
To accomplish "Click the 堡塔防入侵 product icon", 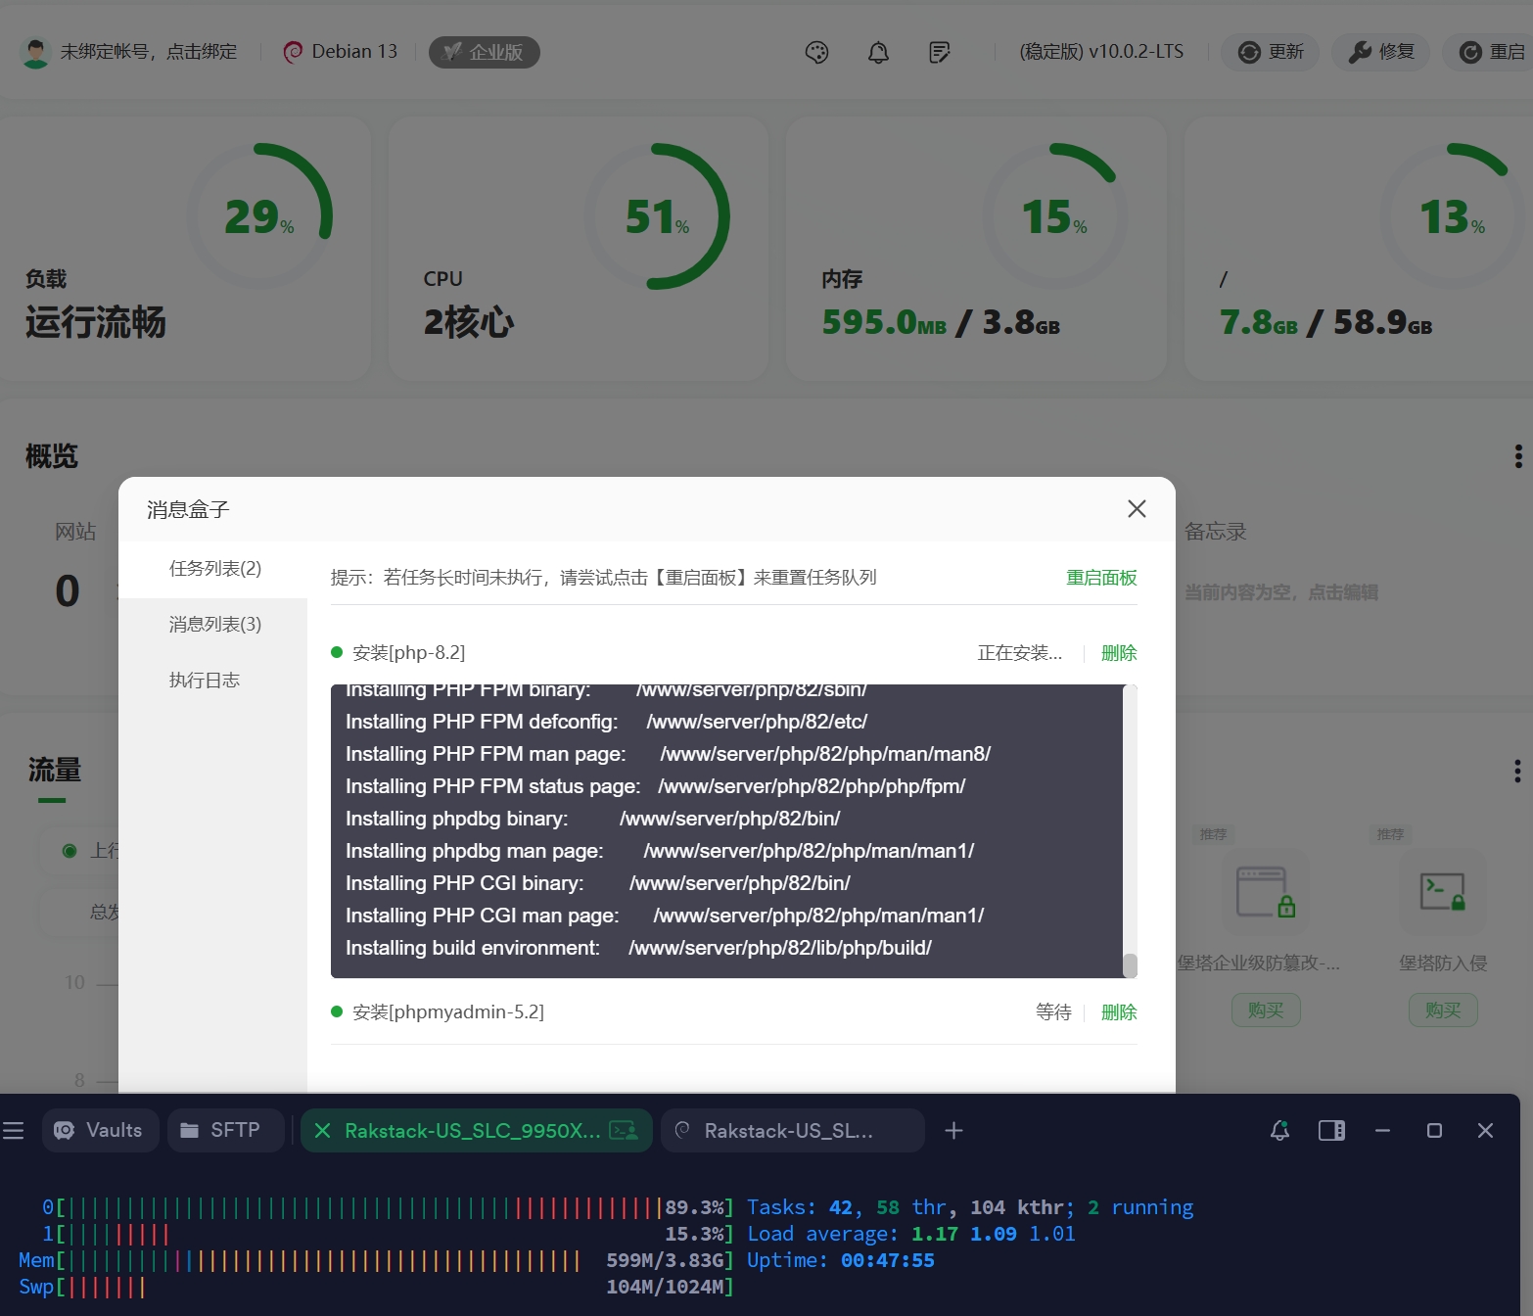I will click(1442, 891).
